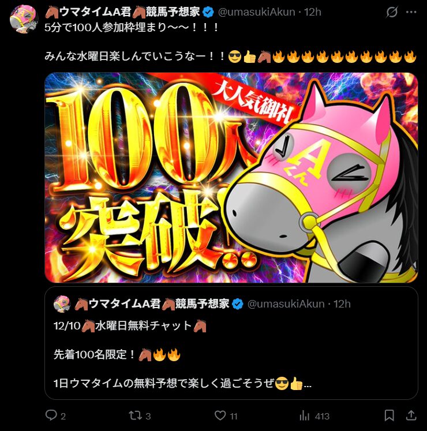
Task: Open the author's profile avatar
Action: pos(23,18)
